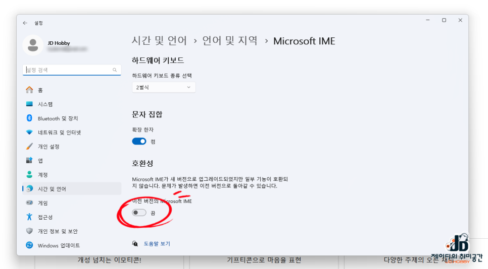The height and width of the screenshot is (269, 488).
Task: Click the 시간 및 언어 globe icon
Action: pos(30,188)
